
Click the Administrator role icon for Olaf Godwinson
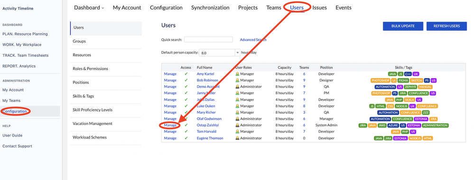click(x=237, y=119)
